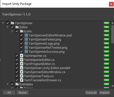114x97 pixels.
Task: Click the Examples folder icon
Action: [x=17, y=84]
